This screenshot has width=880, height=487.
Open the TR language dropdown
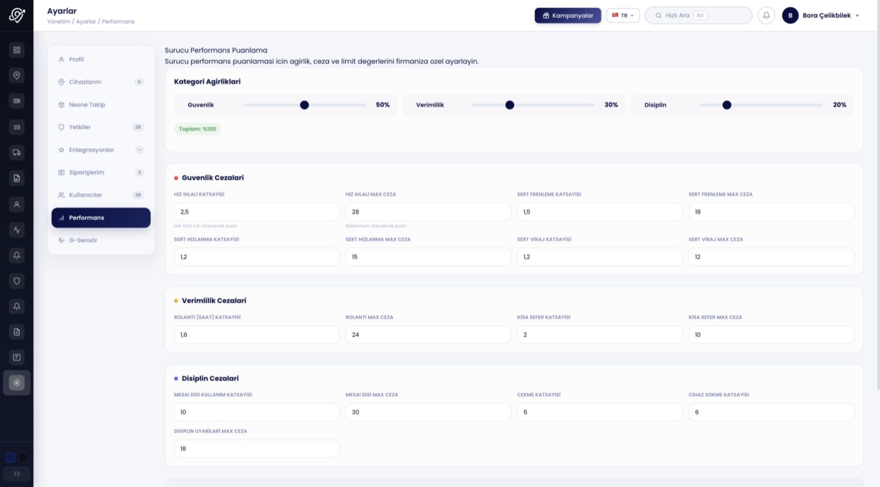click(623, 15)
